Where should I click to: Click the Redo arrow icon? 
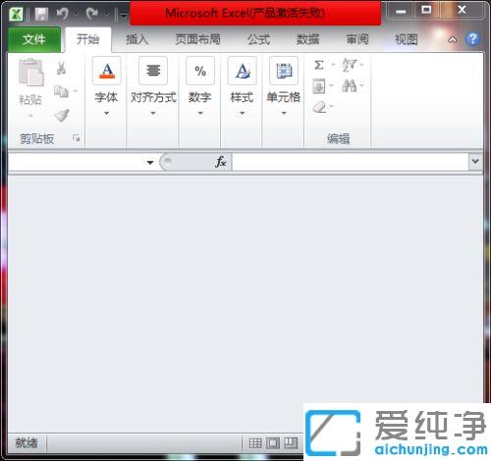92,14
